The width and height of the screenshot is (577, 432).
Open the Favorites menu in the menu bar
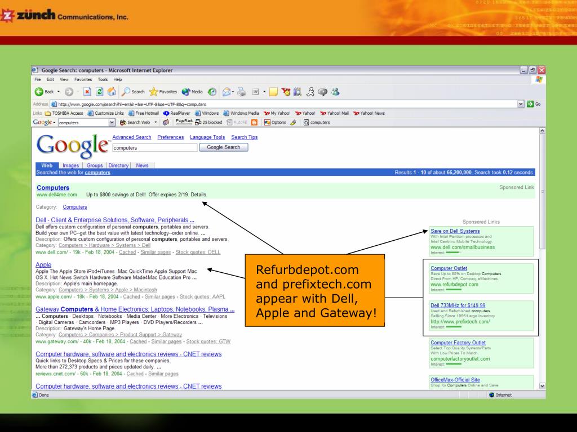[83, 79]
